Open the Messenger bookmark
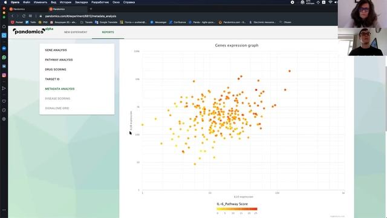387x218 pixels. [x=158, y=22]
